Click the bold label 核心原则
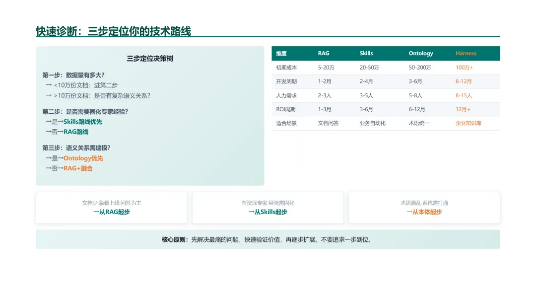This screenshot has height=302, width=536. [x=173, y=240]
